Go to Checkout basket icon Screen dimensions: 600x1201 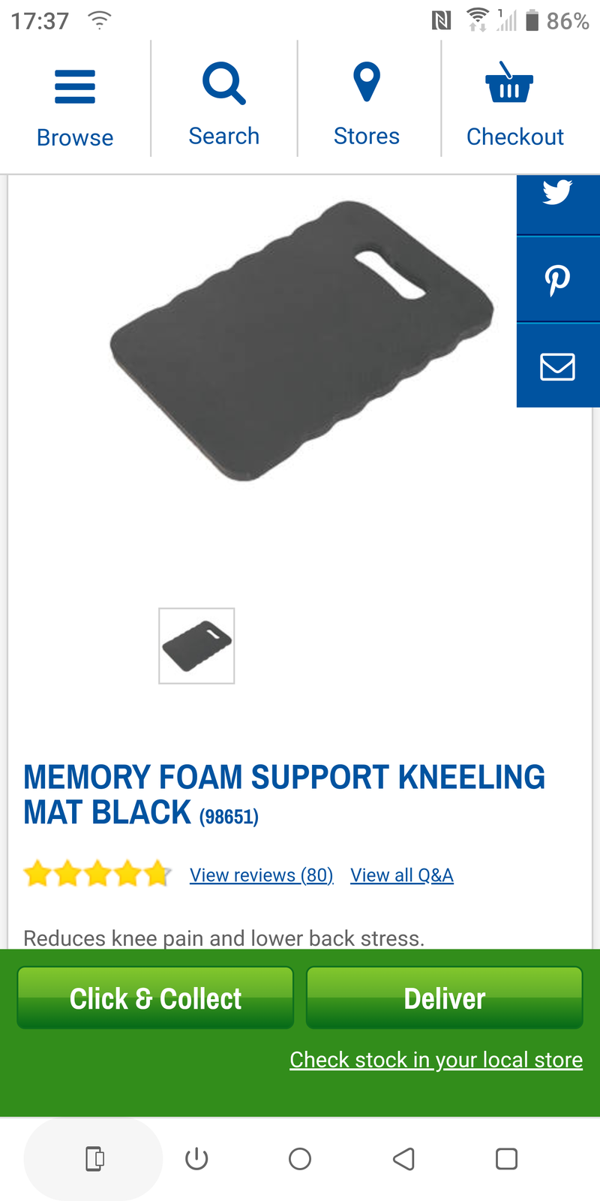pyautogui.click(x=509, y=82)
